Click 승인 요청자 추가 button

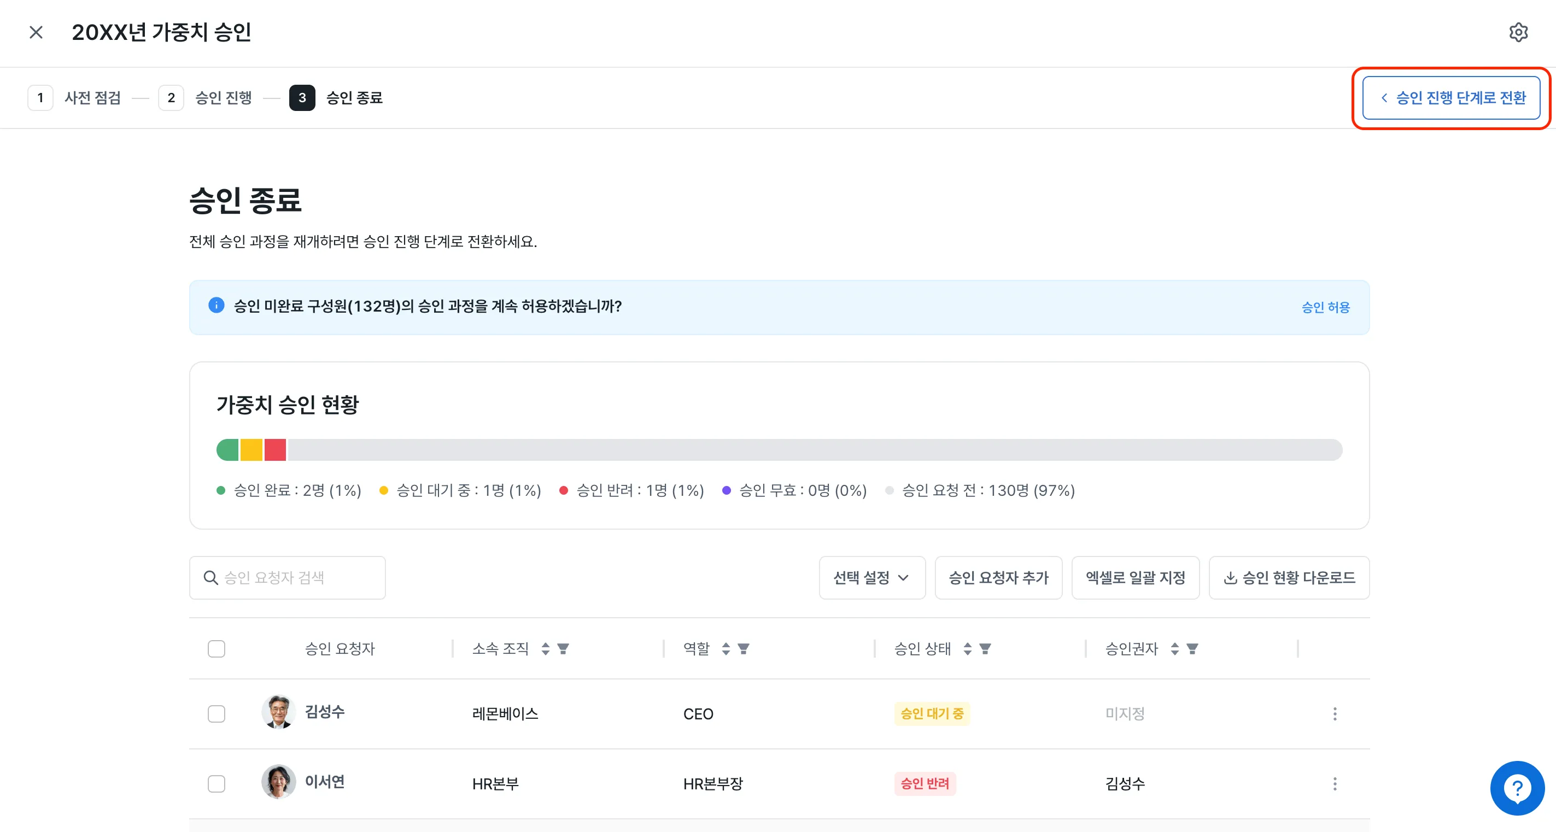(x=998, y=578)
